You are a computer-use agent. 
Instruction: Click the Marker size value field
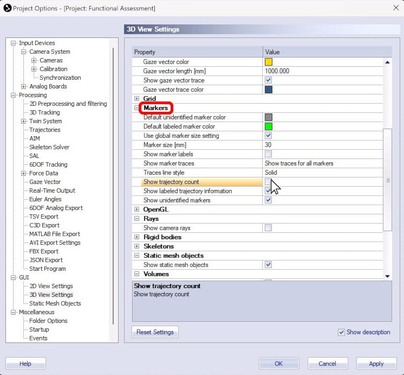(323, 145)
